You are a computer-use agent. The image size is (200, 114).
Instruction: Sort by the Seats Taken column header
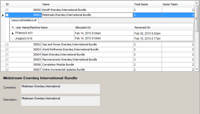tap(178, 4)
